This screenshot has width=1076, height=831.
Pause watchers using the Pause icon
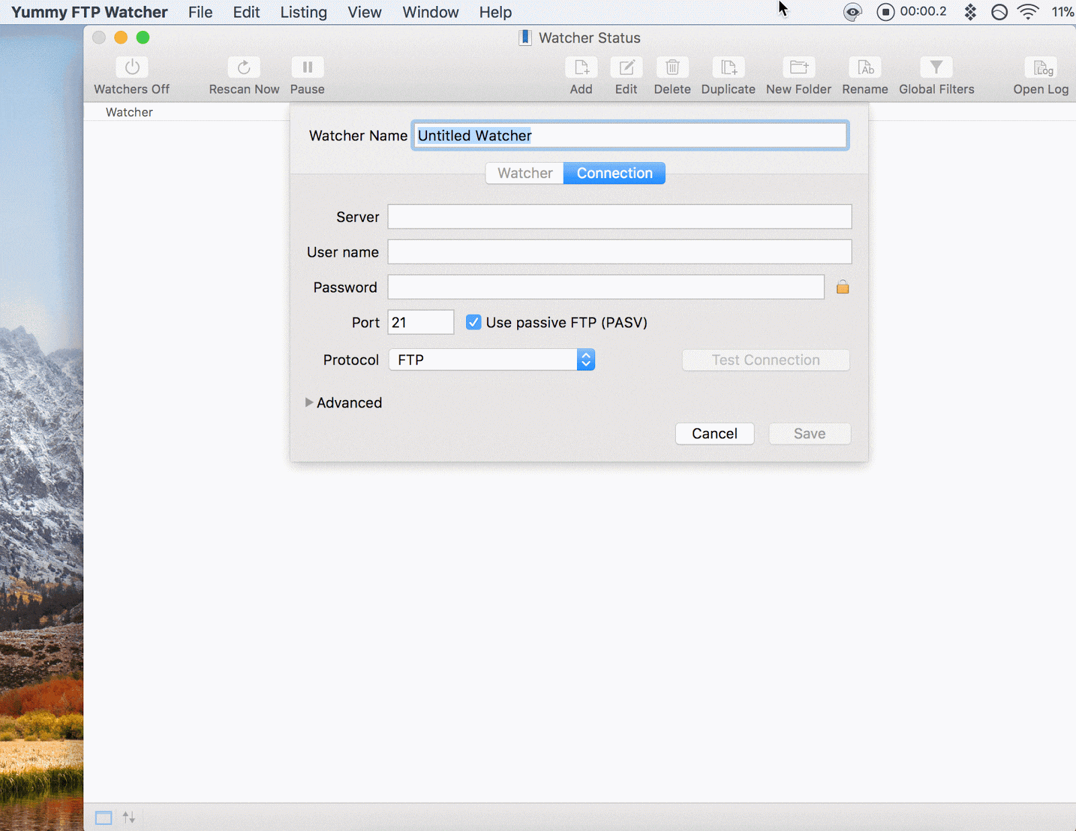point(307,67)
